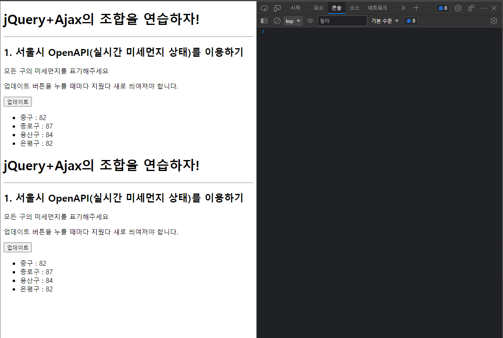Screen dimensions: 503x338
Task: Click second 업데이트 버튼을 누를 때마다 paragraph
Action: [x=91, y=232]
